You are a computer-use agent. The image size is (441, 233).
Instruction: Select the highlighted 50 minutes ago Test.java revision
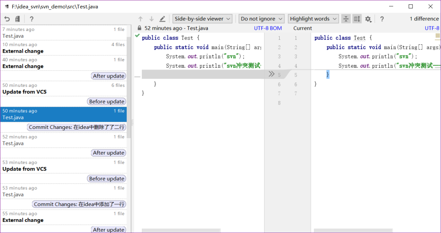[63, 114]
